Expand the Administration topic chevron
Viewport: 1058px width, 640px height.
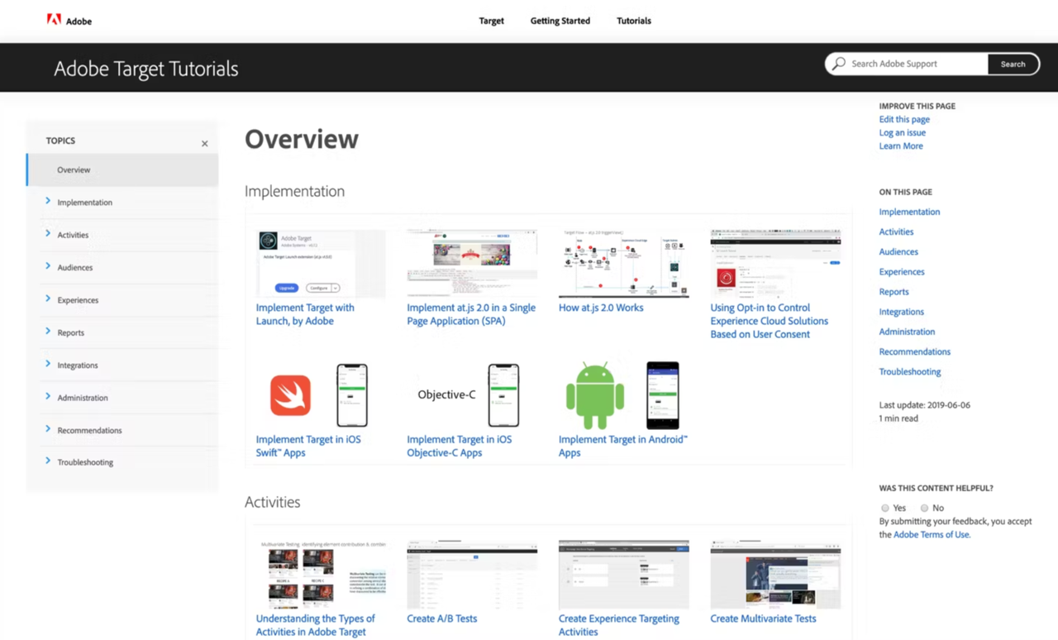tap(48, 396)
